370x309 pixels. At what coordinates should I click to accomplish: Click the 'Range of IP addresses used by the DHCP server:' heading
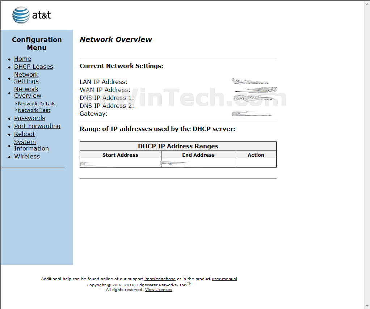click(157, 129)
